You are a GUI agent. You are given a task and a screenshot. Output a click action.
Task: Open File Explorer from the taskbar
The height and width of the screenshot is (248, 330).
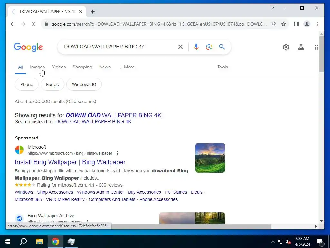(39, 242)
